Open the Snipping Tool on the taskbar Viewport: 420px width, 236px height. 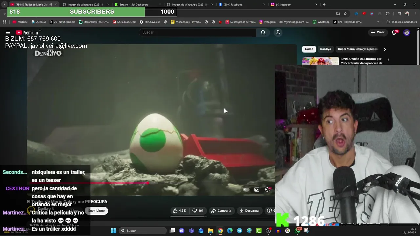pyautogui.click(x=307, y=231)
